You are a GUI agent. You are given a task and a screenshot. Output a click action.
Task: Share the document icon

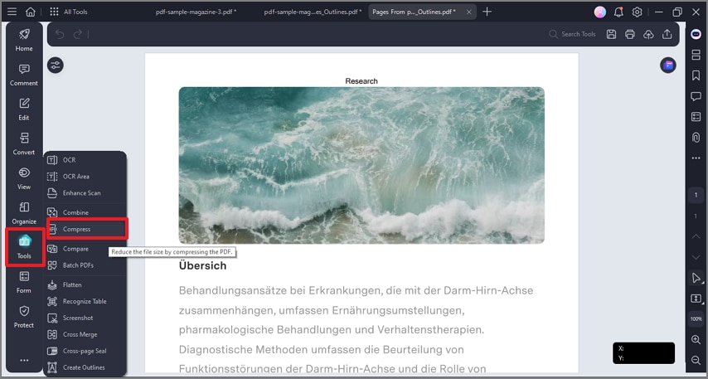(x=667, y=34)
